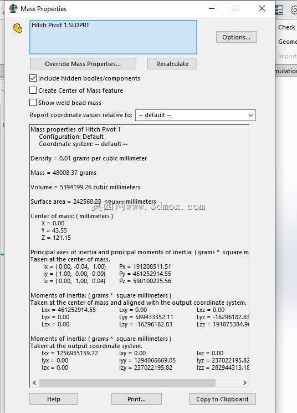Screen dimensions: 297x413
Task: Click the yellow part icon beside the selection box
Action: (x=18, y=28)
